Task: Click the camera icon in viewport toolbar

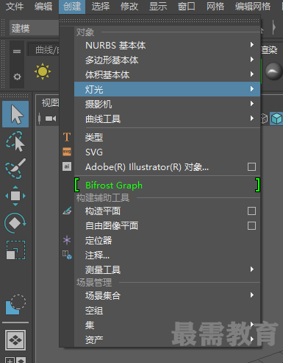Action: tap(51, 119)
